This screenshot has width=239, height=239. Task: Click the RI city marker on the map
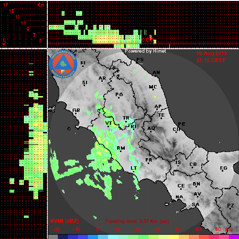(133, 127)
